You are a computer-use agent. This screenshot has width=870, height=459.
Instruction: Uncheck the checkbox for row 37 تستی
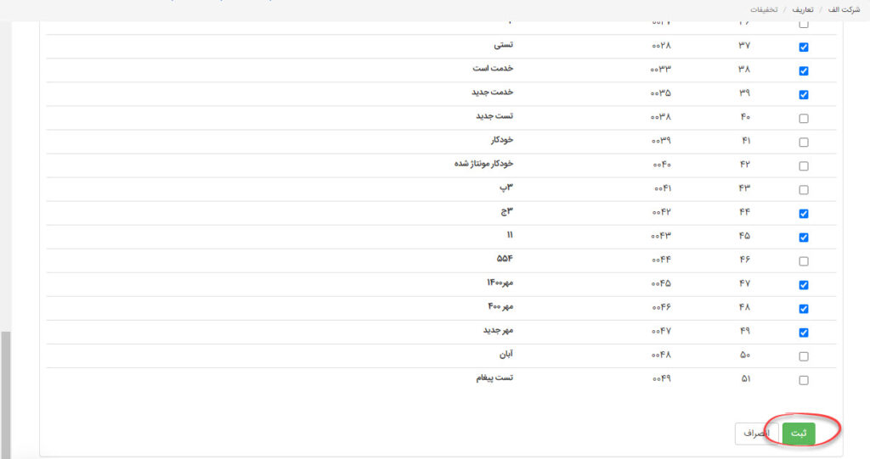tap(804, 48)
